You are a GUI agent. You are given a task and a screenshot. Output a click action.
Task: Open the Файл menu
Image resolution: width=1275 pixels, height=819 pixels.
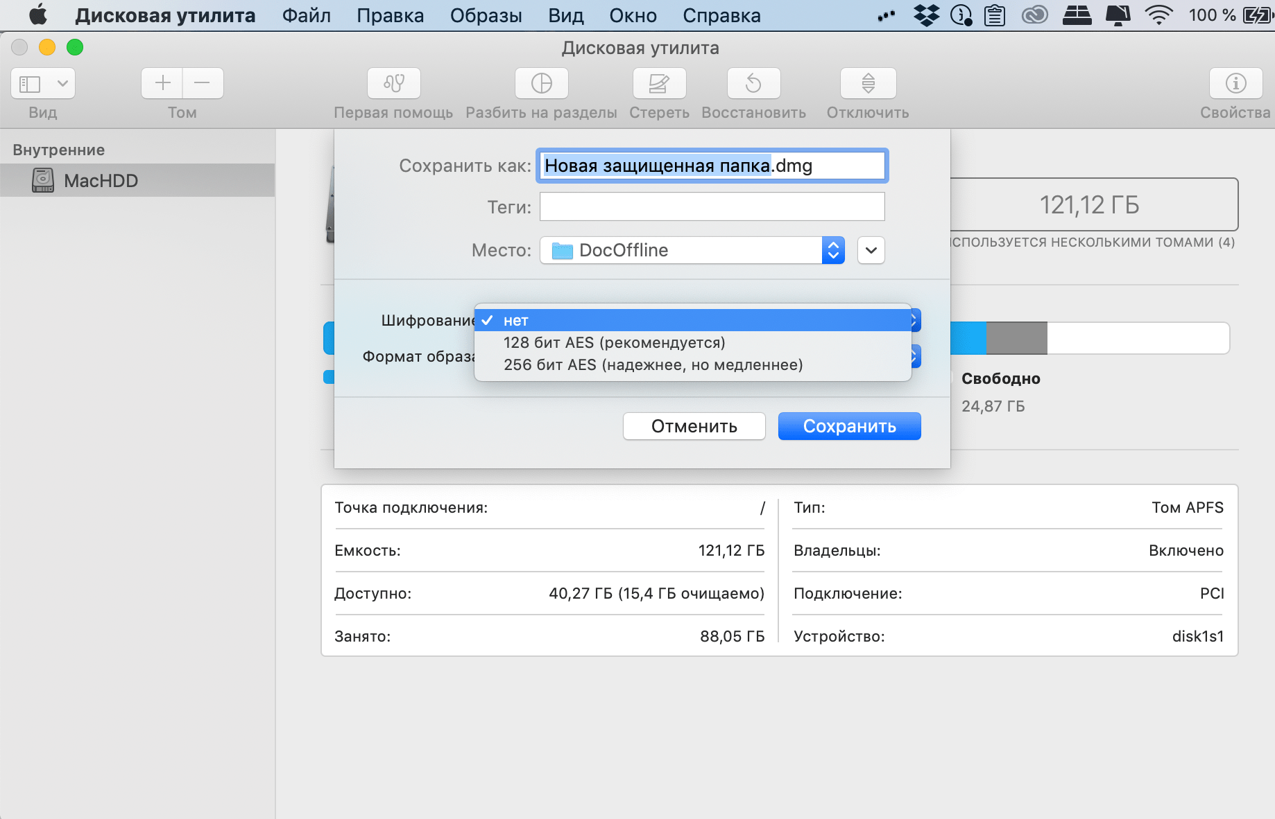(306, 15)
